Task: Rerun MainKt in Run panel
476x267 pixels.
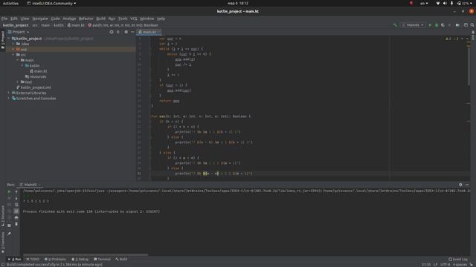Action: [x=9, y=191]
